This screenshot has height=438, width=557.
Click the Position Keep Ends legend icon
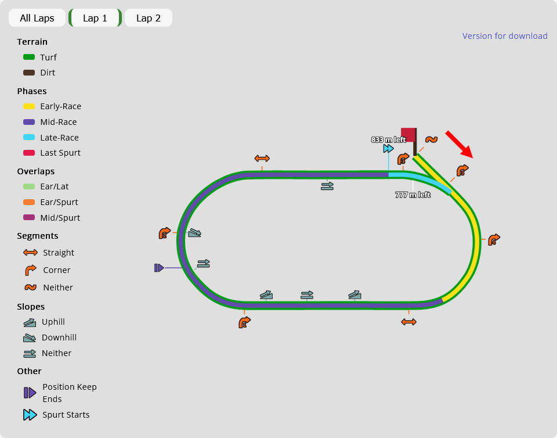(x=30, y=393)
